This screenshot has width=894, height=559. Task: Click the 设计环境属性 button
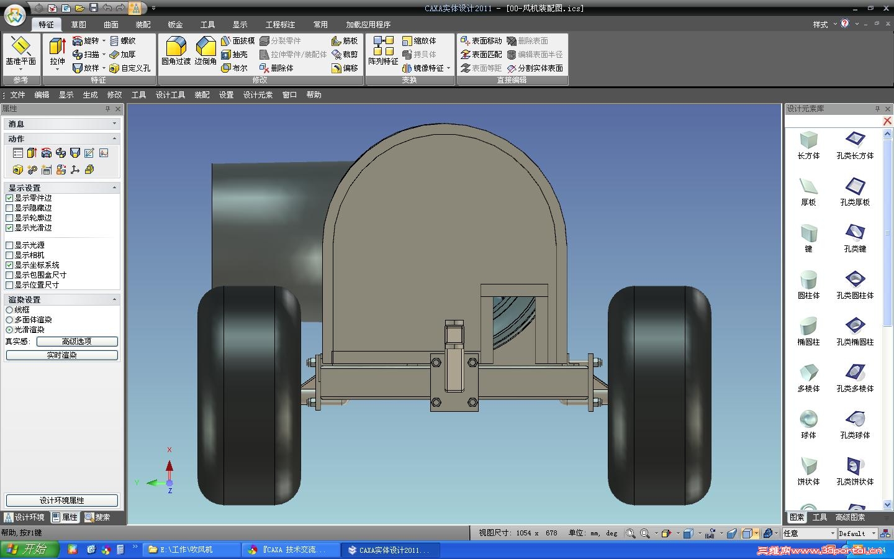61,501
